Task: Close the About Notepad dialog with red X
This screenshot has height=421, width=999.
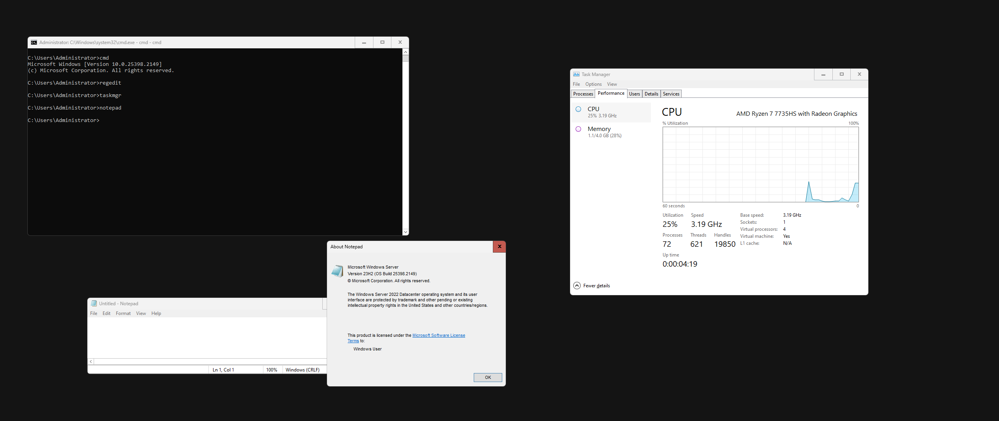Action: coord(499,246)
